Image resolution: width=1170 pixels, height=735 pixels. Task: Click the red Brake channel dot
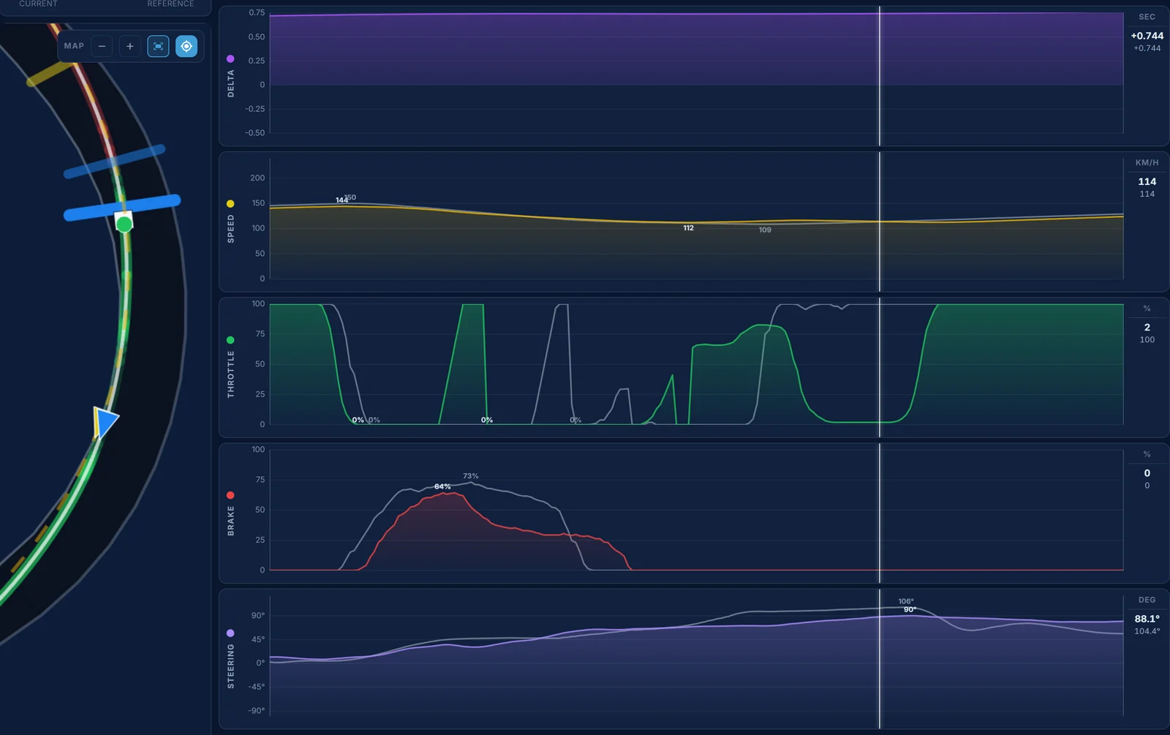tap(230, 495)
